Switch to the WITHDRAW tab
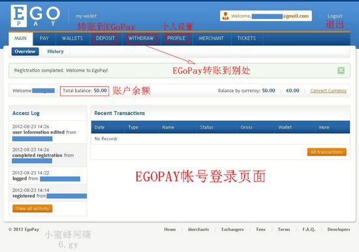Viewport: 359px width, 252px height. [141, 39]
